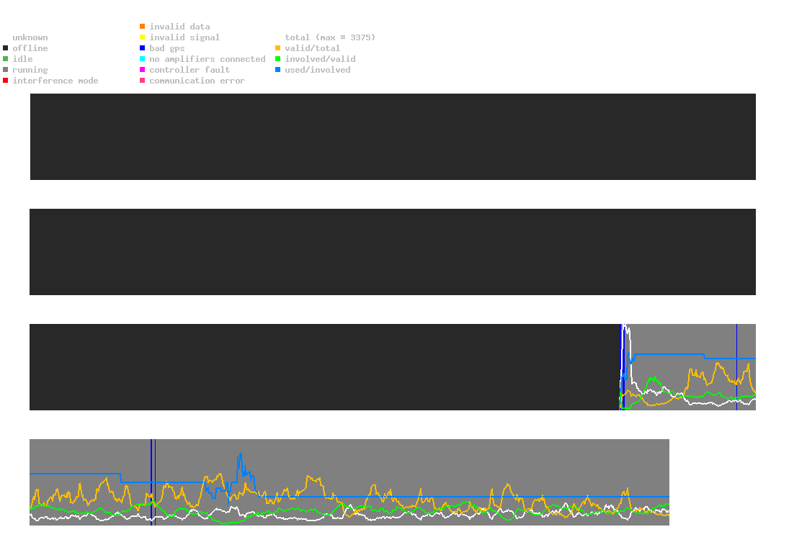Click the gray running legend swatch

[6, 70]
